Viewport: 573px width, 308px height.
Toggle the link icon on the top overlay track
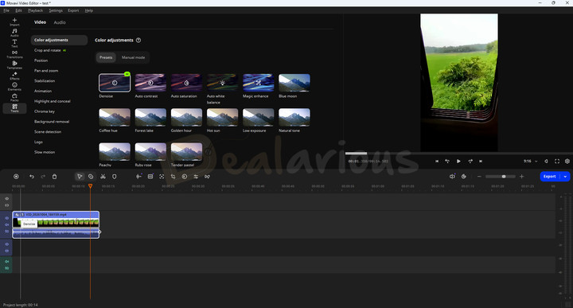point(6,205)
